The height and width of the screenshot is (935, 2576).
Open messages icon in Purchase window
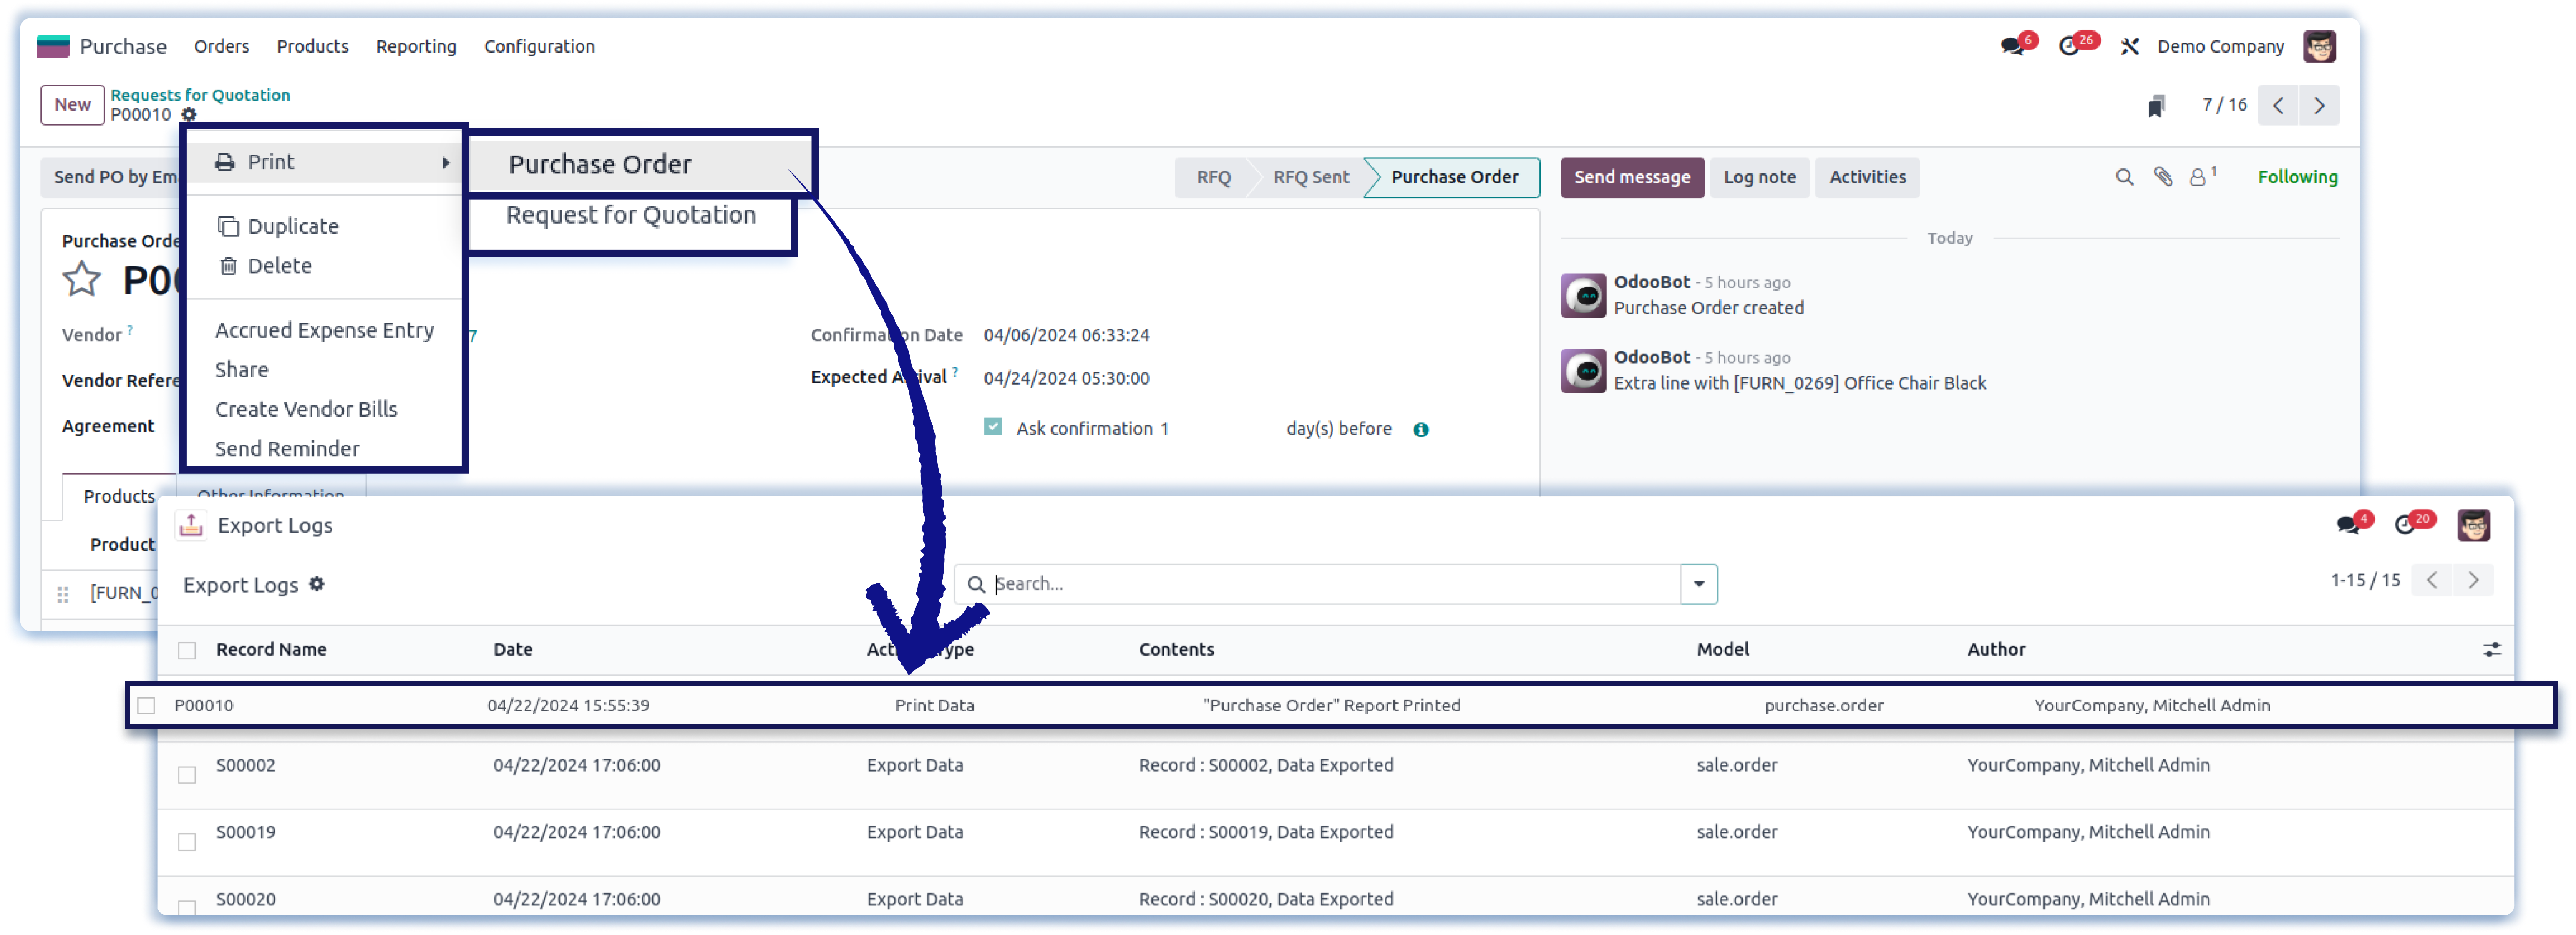pyautogui.click(x=2012, y=46)
